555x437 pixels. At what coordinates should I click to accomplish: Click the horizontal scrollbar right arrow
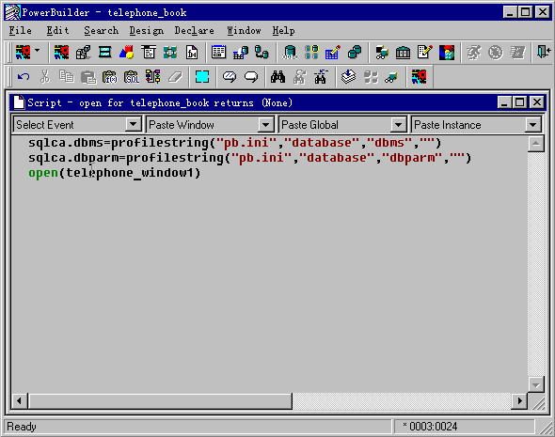519,401
